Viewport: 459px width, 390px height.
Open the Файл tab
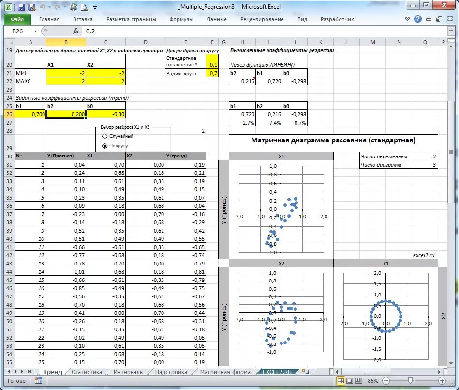pos(17,19)
